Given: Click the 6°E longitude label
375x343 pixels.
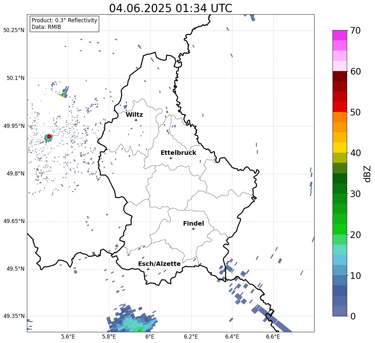Looking at the screenshot, I should coord(150,337).
